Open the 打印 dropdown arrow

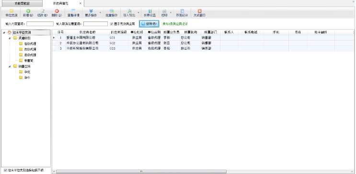pyautogui.click(x=171, y=12)
